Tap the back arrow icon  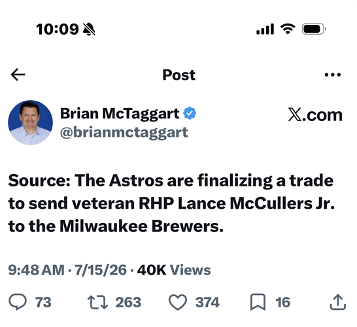(18, 75)
